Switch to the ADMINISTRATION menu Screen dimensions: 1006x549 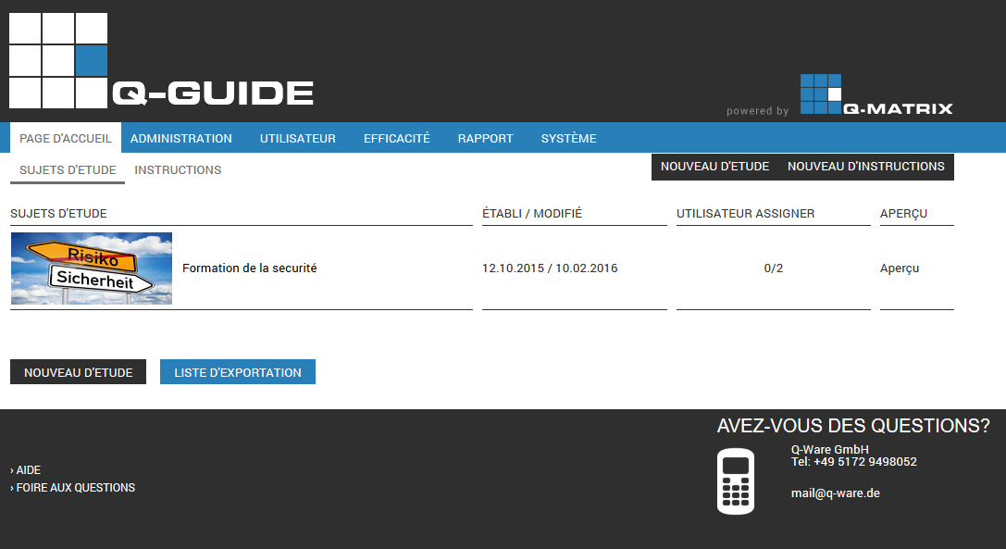(x=181, y=137)
